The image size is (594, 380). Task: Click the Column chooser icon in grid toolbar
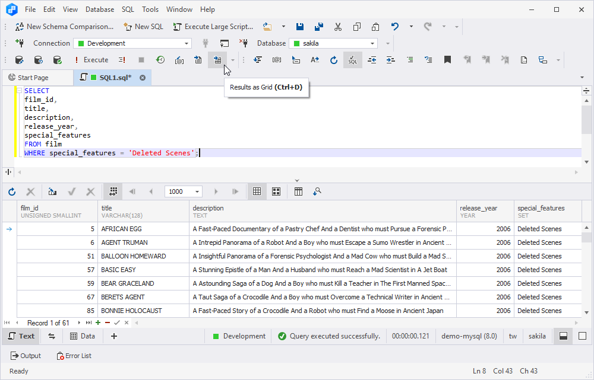[x=299, y=191]
